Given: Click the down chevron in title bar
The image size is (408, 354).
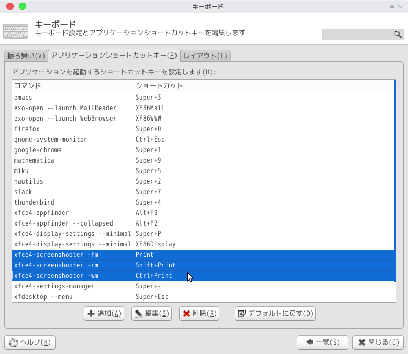Looking at the screenshot, I should pyautogui.click(x=400, y=6).
